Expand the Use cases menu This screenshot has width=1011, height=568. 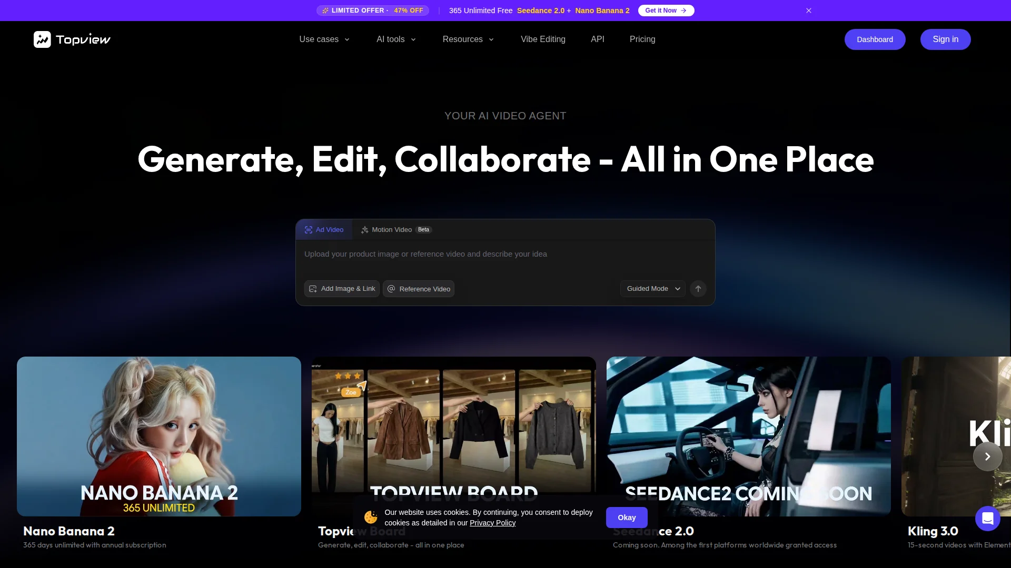point(324,39)
